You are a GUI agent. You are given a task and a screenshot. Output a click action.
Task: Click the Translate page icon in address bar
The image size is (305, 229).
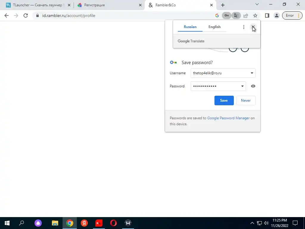[236, 16]
